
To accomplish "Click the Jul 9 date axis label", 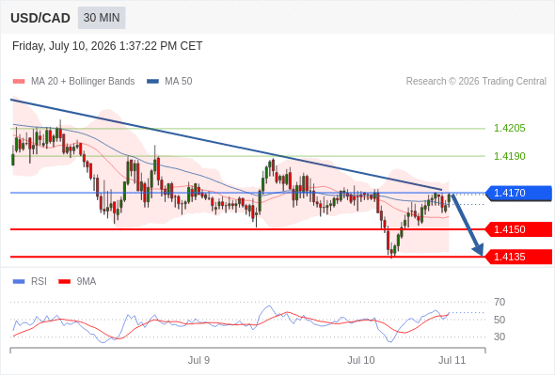I will coord(198,360).
